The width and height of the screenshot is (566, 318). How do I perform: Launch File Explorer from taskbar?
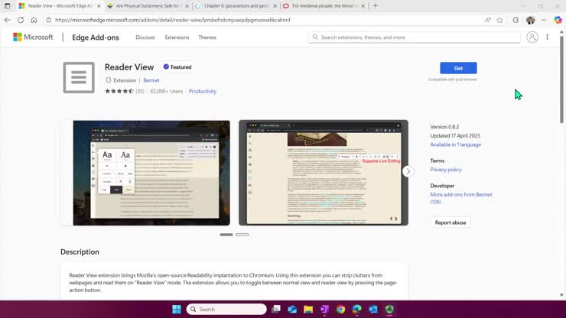tap(308, 310)
